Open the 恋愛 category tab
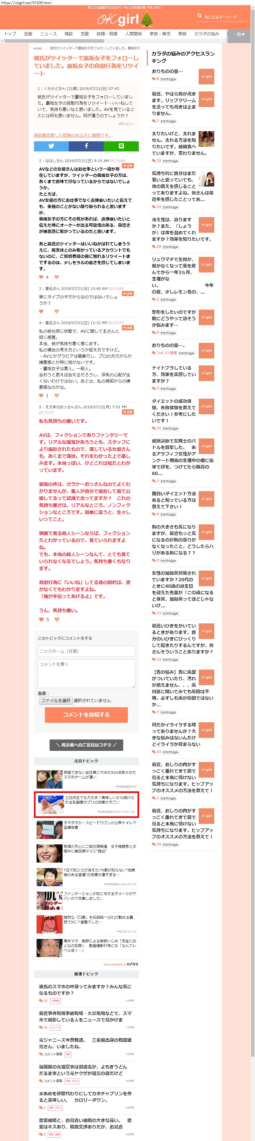The height and width of the screenshot is (1141, 255). pos(85,34)
